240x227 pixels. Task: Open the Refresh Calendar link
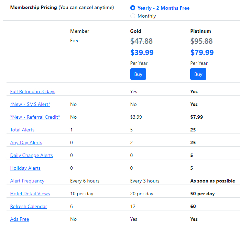click(x=29, y=206)
